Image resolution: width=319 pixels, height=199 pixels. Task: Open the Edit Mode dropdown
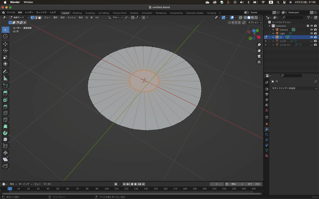(x=19, y=18)
